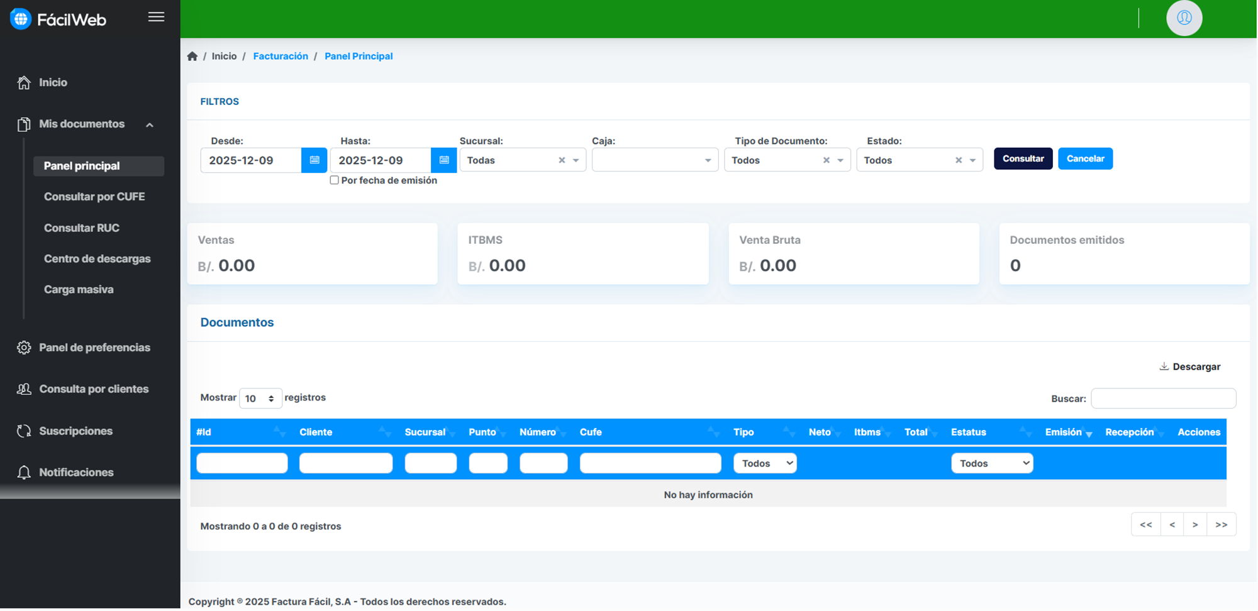This screenshot has width=1258, height=611.
Task: Clear the Sucursal selection with X
Action: [562, 160]
